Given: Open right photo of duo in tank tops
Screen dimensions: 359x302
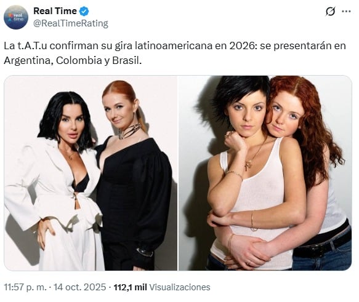Looking at the screenshot, I should [x=265, y=173].
